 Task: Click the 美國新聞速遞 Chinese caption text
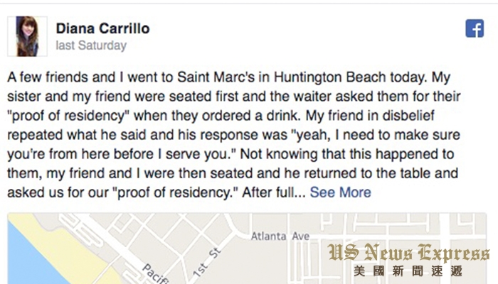408,271
